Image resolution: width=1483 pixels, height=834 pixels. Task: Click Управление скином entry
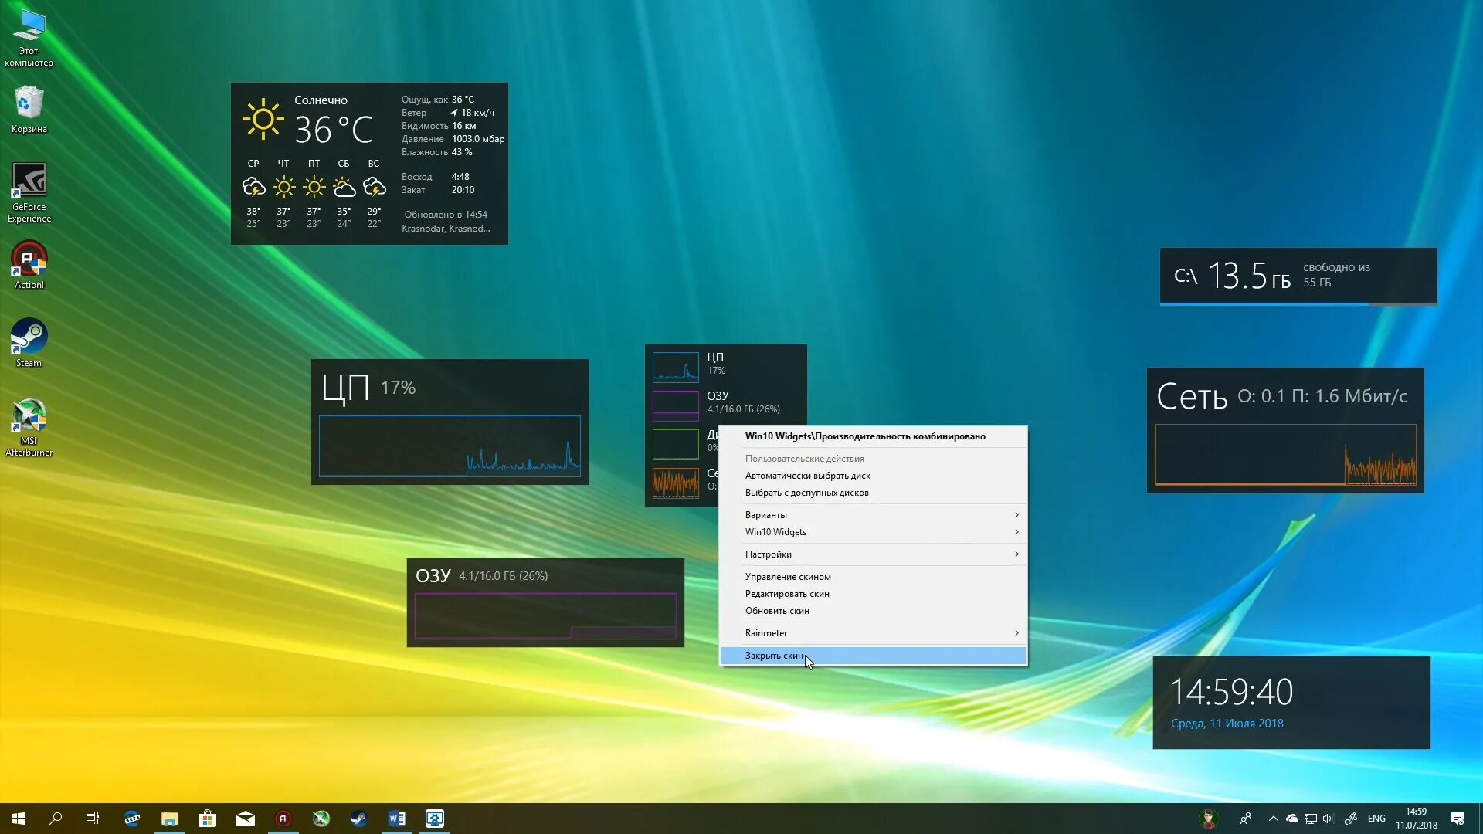point(788,577)
